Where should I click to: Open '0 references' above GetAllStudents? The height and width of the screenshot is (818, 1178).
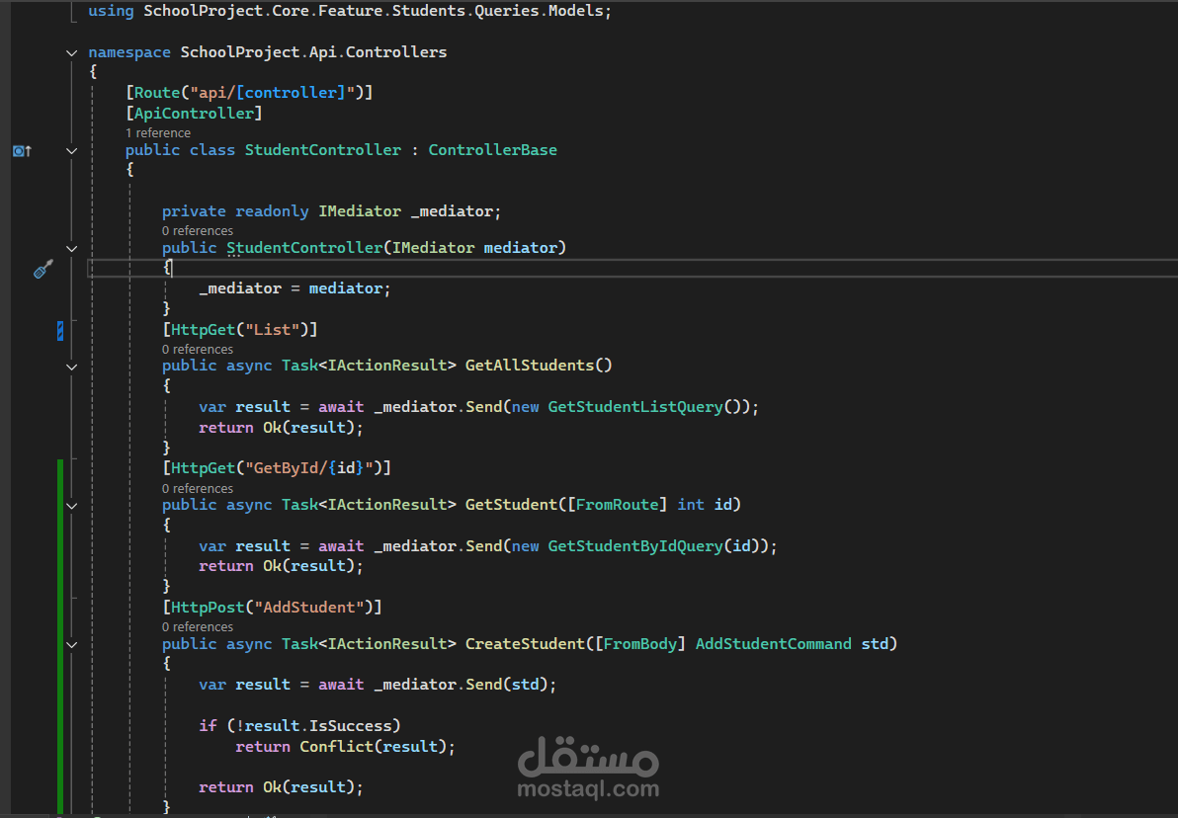198,350
